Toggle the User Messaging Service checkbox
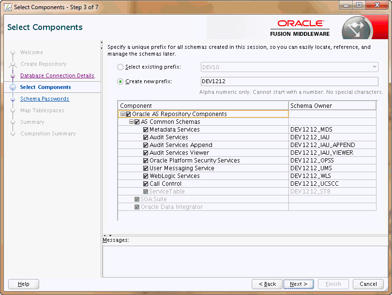 tap(146, 168)
